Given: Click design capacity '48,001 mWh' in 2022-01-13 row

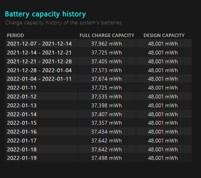Looking at the screenshot, I should [163, 105].
